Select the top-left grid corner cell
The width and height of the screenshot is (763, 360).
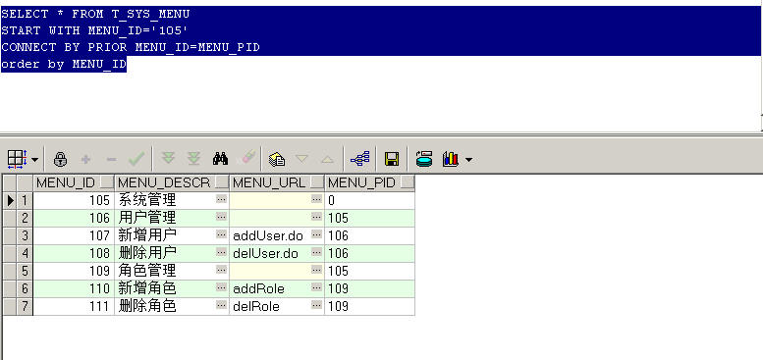tap(10, 182)
